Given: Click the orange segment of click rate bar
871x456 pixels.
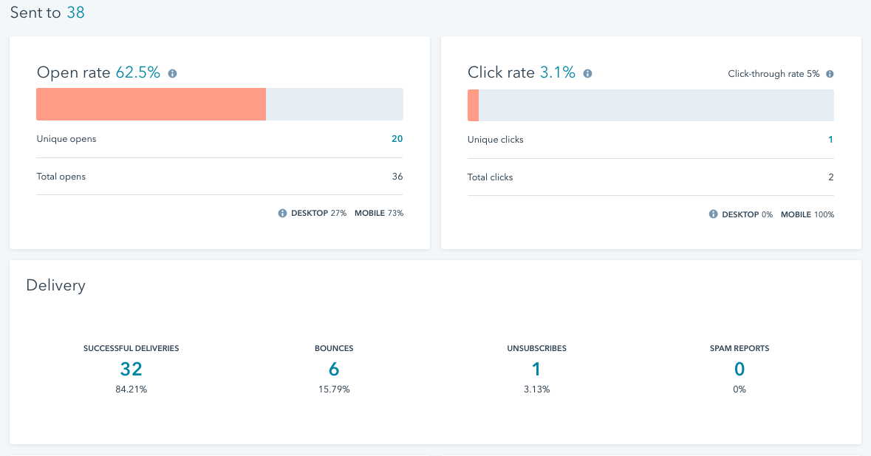Looking at the screenshot, I should pyautogui.click(x=473, y=105).
